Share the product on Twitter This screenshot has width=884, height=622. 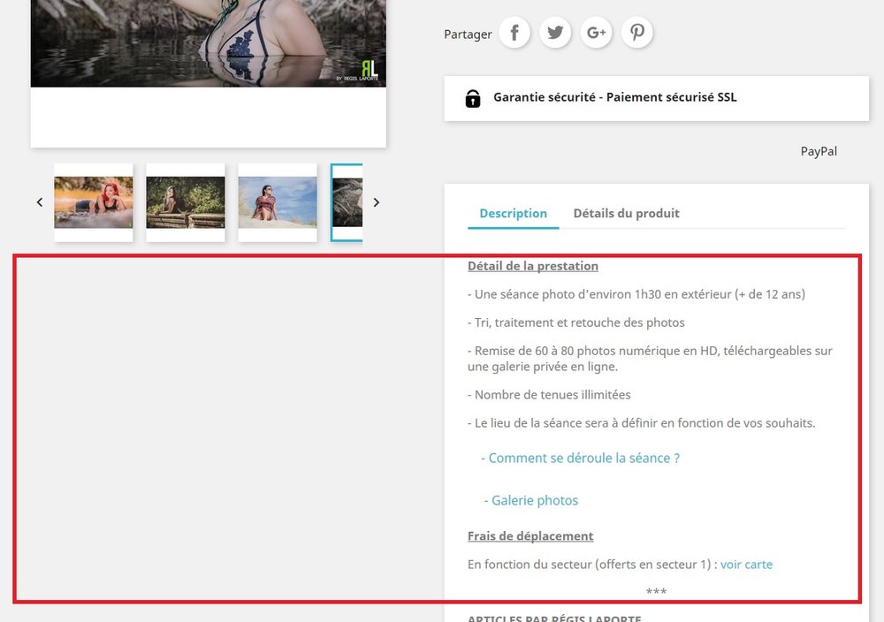pos(555,32)
